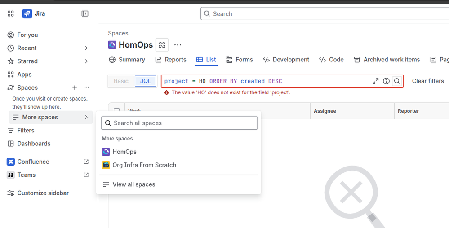The width and height of the screenshot is (449, 228).
Task: Open JQL syntax help question icon
Action: tap(386, 81)
